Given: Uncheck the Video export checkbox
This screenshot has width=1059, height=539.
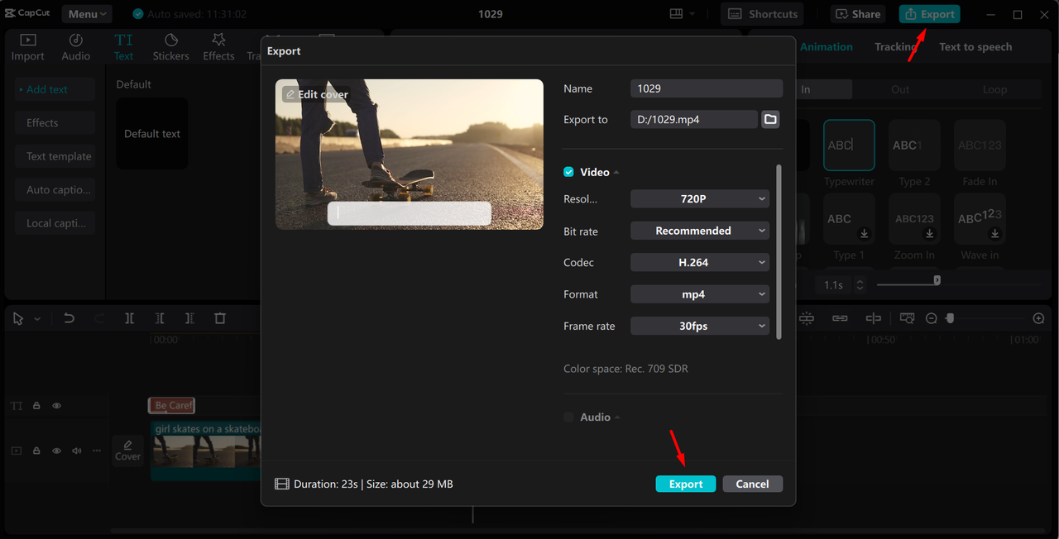Looking at the screenshot, I should click(x=568, y=172).
